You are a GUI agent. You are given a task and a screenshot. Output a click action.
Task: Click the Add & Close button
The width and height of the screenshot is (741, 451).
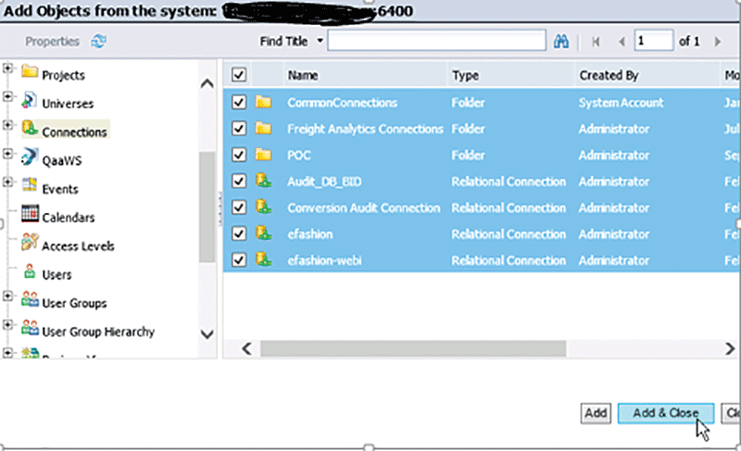(x=665, y=413)
